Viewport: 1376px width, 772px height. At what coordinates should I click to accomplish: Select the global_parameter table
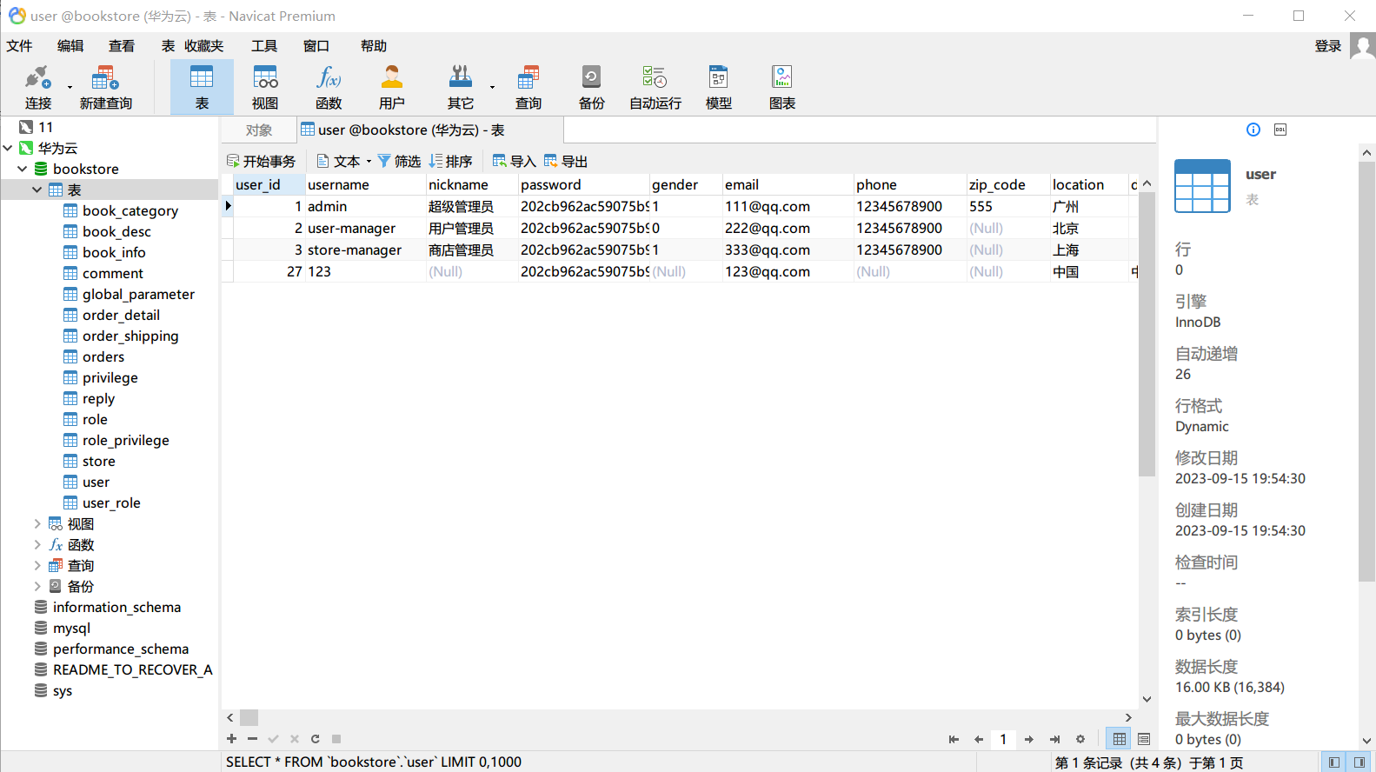138,294
